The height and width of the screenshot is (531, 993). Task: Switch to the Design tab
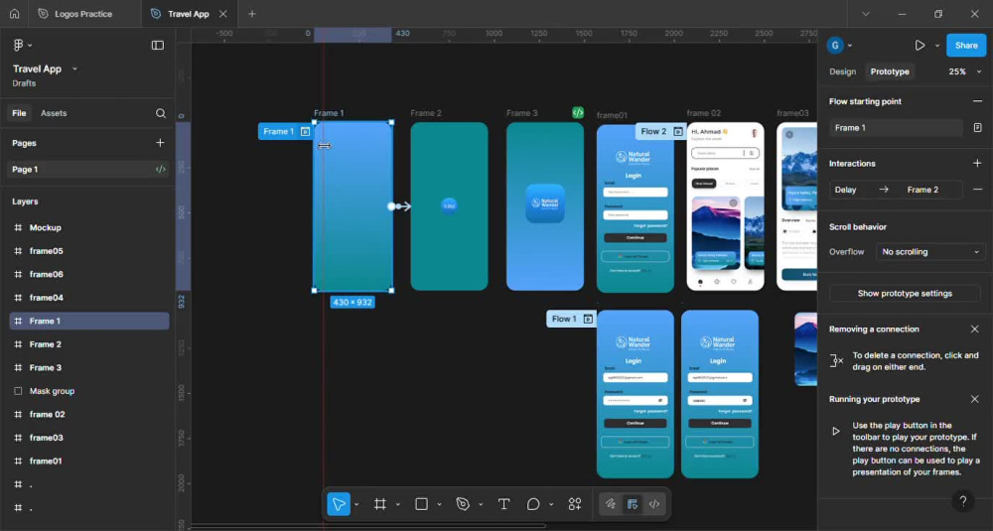tap(842, 71)
